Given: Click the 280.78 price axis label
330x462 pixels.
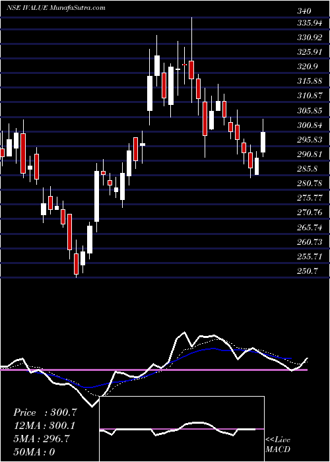Looking at the screenshot, I should pyautogui.click(x=310, y=183).
